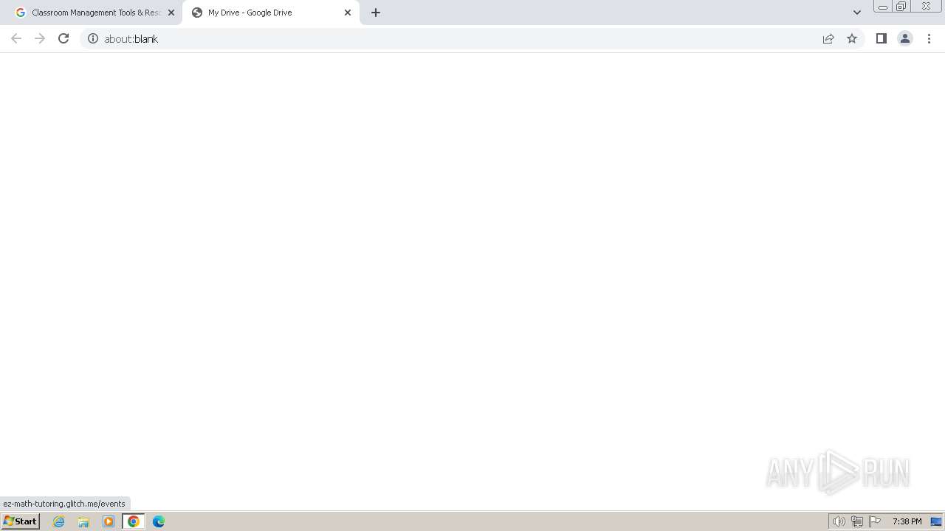
Task: Share this page icon
Action: click(x=828, y=38)
